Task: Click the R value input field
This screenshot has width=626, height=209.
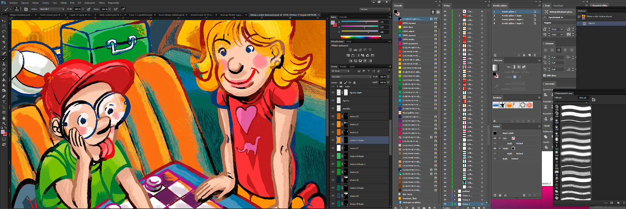Action: pos(383,22)
